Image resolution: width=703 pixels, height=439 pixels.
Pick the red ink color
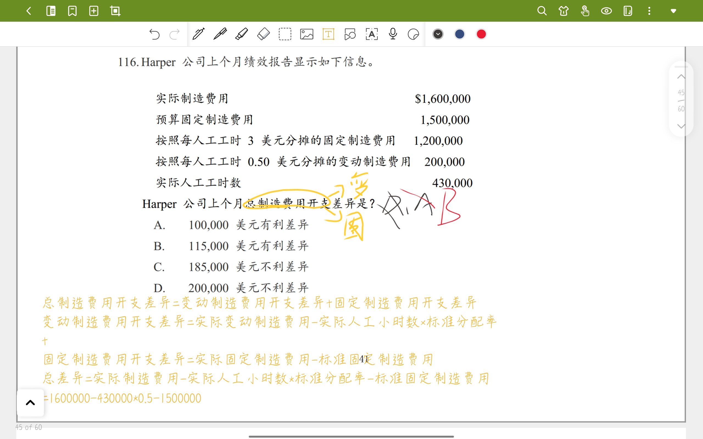pyautogui.click(x=481, y=34)
